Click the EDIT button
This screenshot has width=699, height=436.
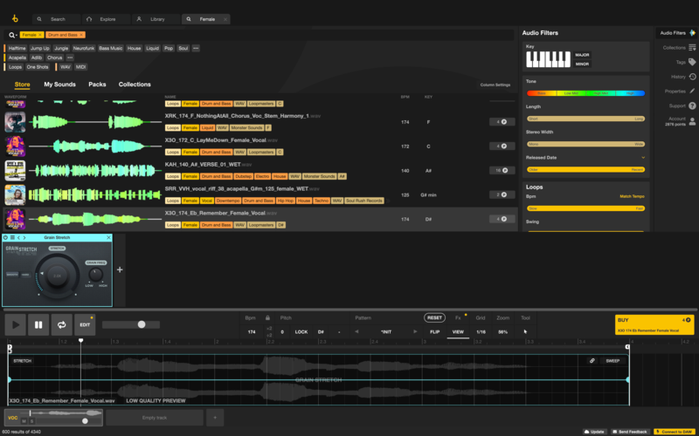click(x=85, y=324)
